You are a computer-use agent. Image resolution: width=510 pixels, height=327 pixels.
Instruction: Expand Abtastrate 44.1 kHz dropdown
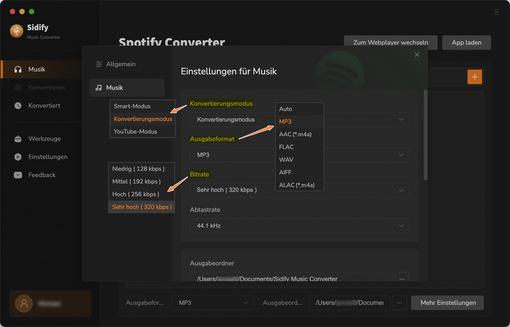tap(299, 225)
